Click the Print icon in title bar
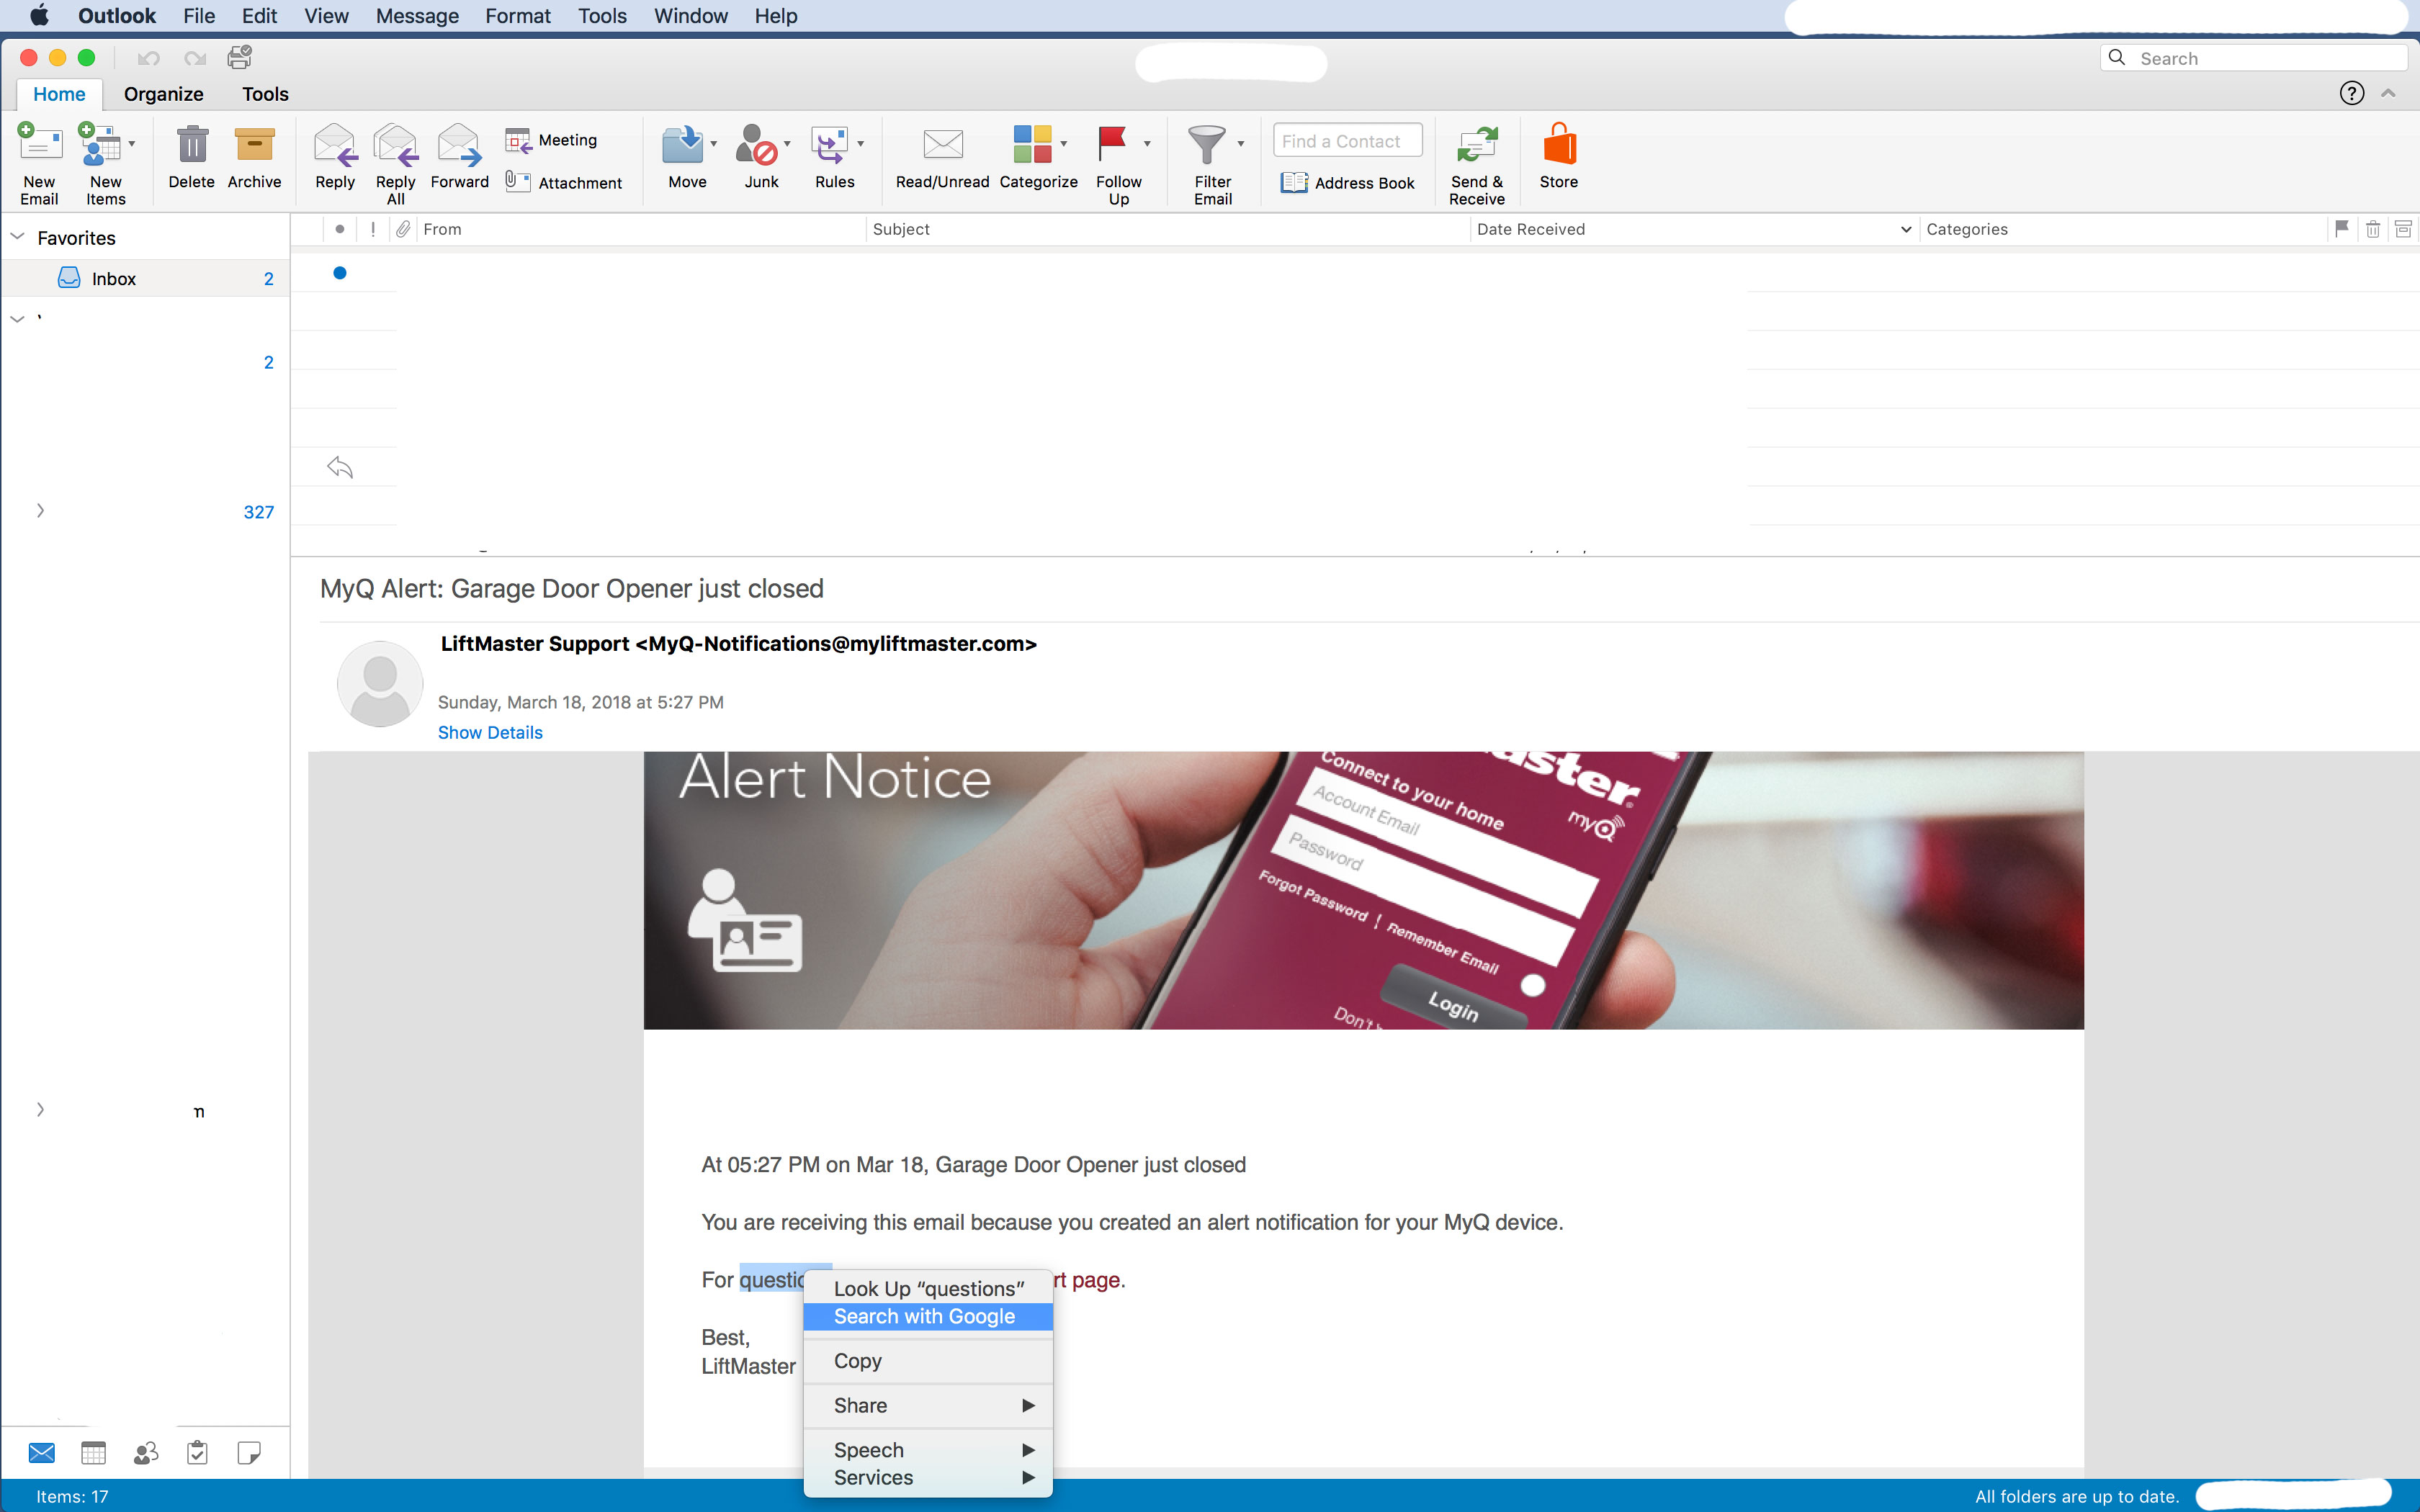Image resolution: width=2420 pixels, height=1512 pixels. (240, 58)
